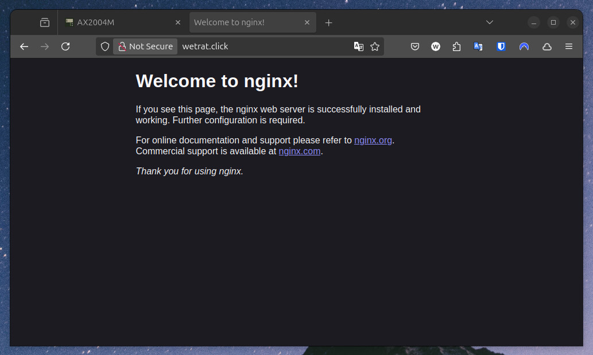Close the Firefox window
The height and width of the screenshot is (355, 593).
[x=573, y=23]
